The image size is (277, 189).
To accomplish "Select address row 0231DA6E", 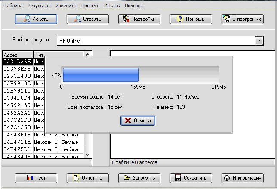I will [x=17, y=62].
